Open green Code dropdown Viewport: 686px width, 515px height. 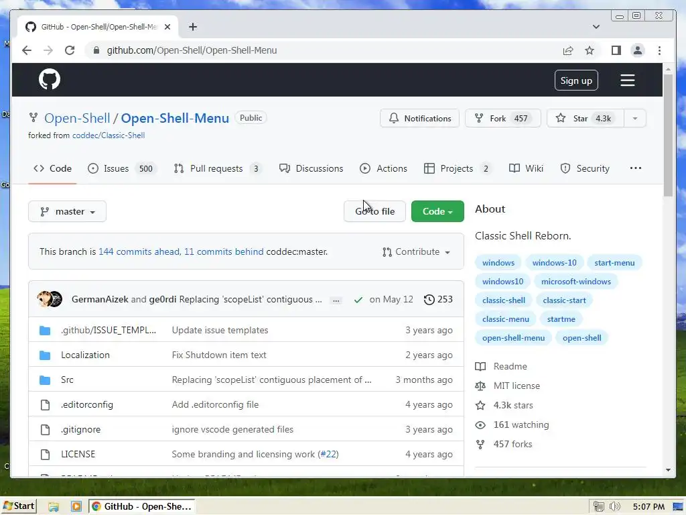point(437,211)
